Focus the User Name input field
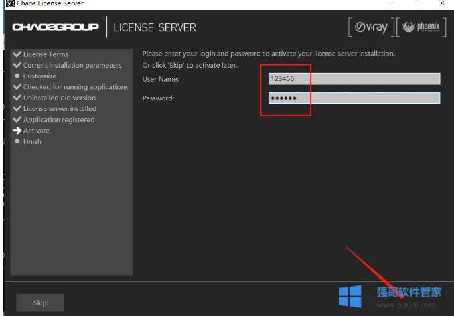This screenshot has width=454, height=316. (354, 79)
